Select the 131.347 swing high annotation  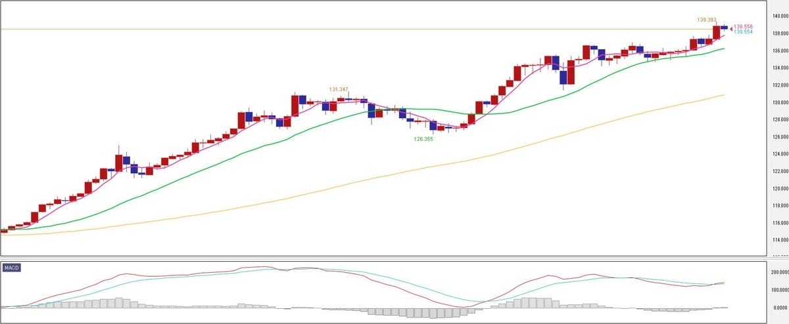[339, 89]
